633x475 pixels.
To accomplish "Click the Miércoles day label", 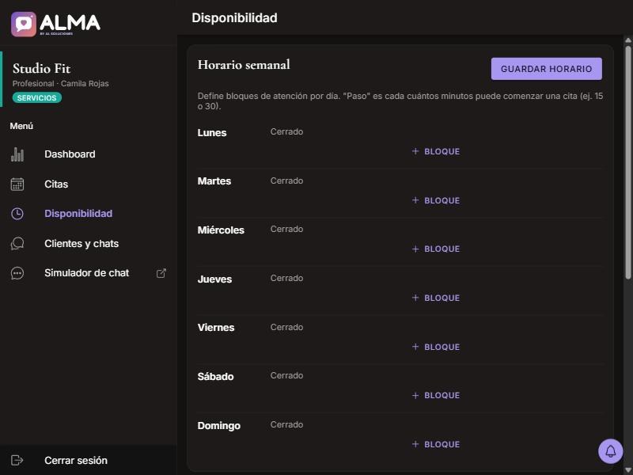I will point(221,230).
